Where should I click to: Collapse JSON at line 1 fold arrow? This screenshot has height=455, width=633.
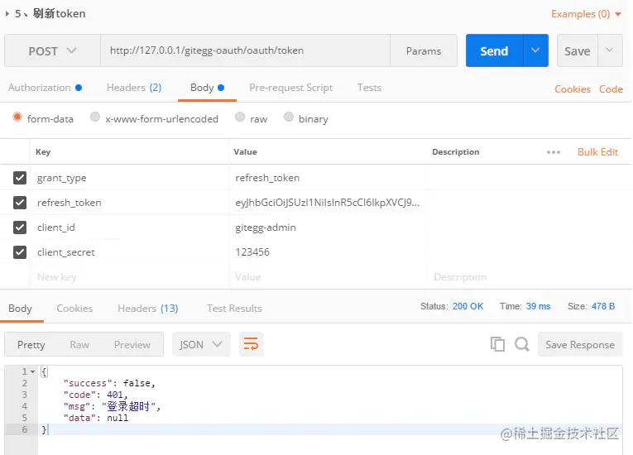(33, 371)
